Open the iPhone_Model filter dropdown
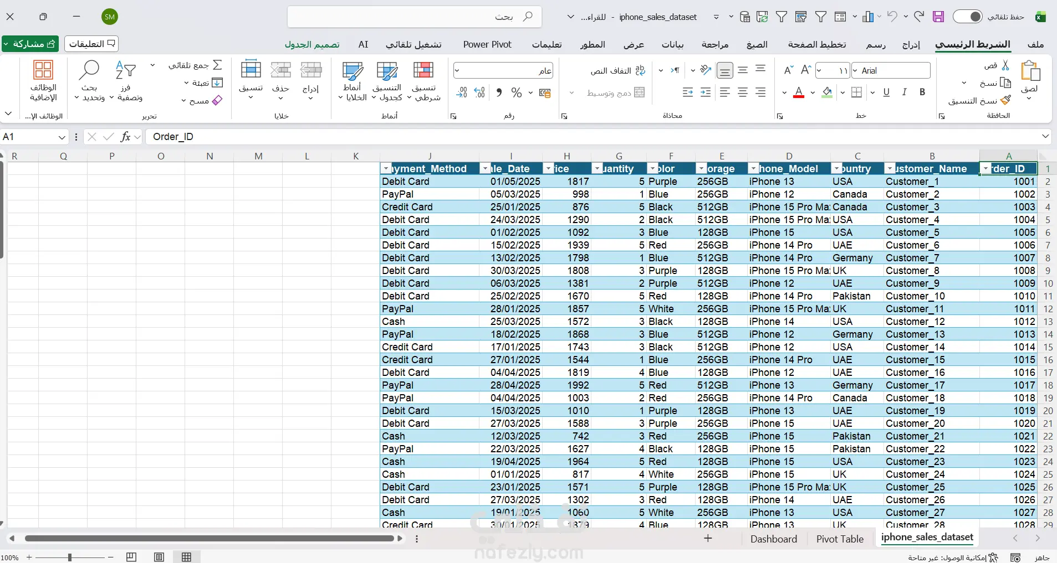1057x563 pixels. 753,169
